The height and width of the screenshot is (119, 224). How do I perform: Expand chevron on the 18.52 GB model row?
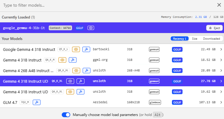221,60
